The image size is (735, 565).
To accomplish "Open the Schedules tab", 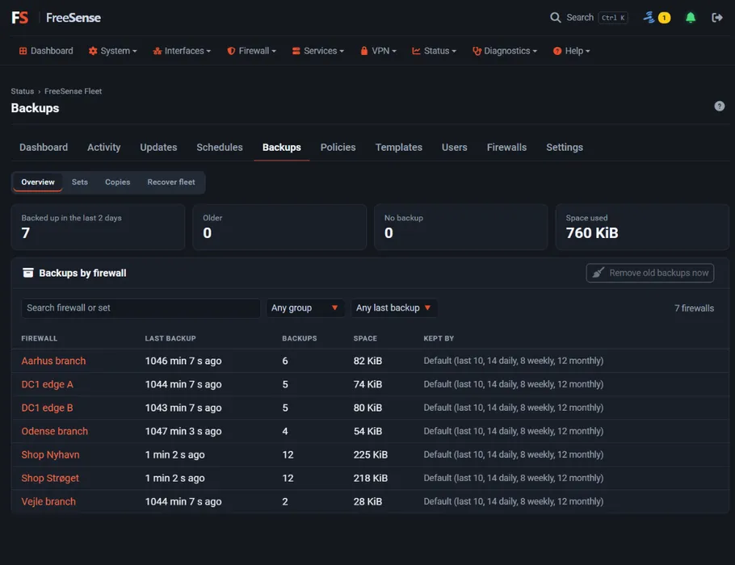I will tap(220, 147).
